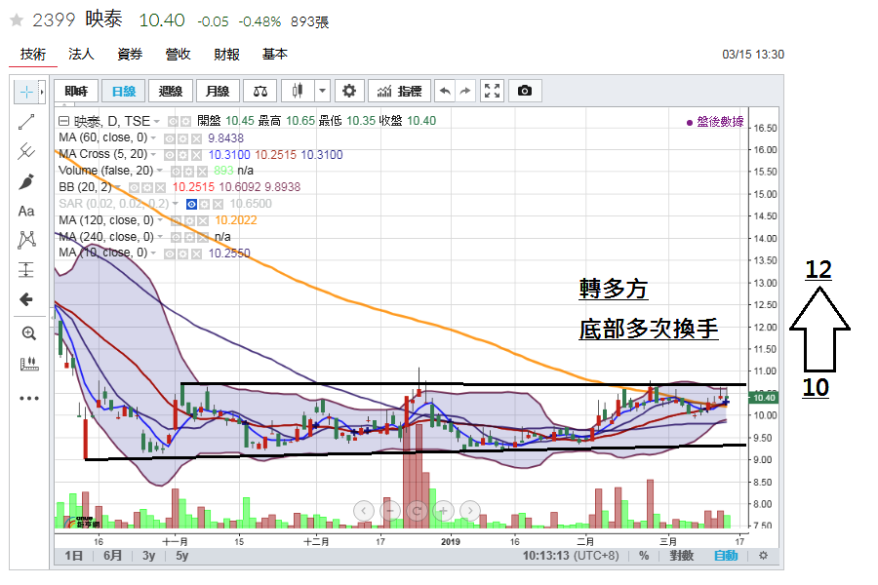Select the 日線 daily interval
The width and height of the screenshot is (878, 585).
[x=124, y=91]
